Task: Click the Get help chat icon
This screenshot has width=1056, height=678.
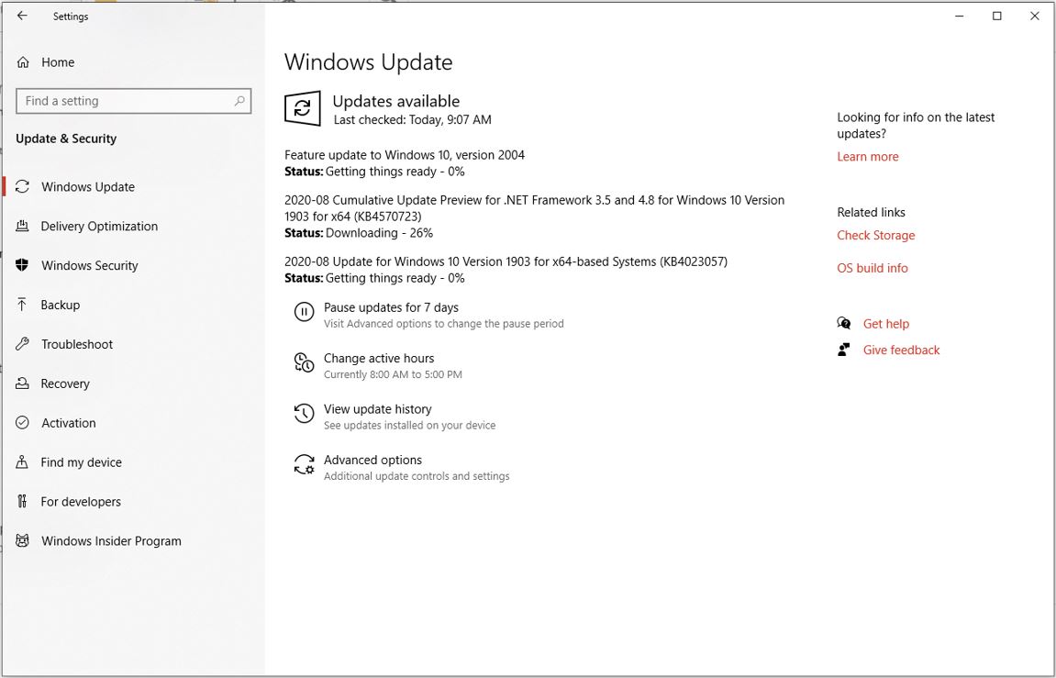Action: [x=844, y=323]
